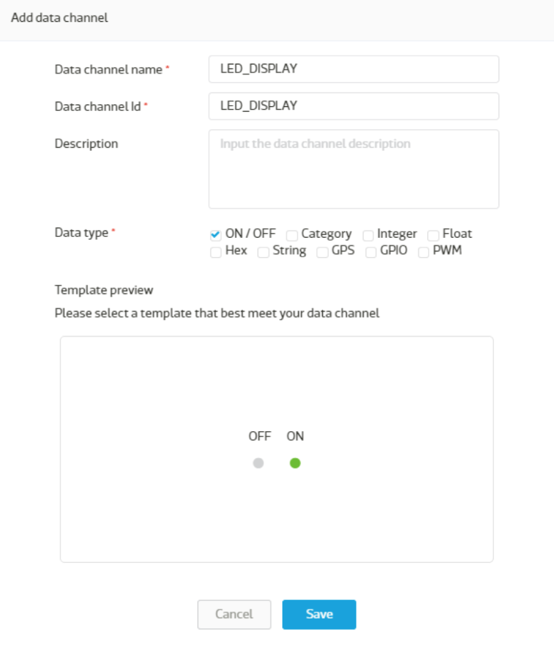Click into the Description text area
This screenshot has height=647, width=554.
point(354,169)
